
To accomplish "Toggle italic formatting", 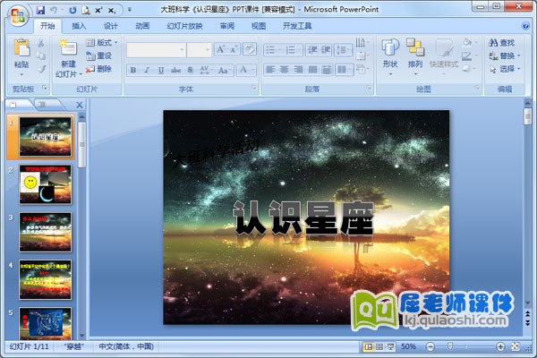I will (x=147, y=70).
